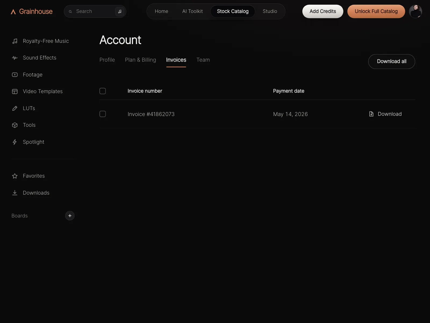This screenshot has height=323, width=430.
Task: Download Invoice #41862073
Action: [x=385, y=114]
